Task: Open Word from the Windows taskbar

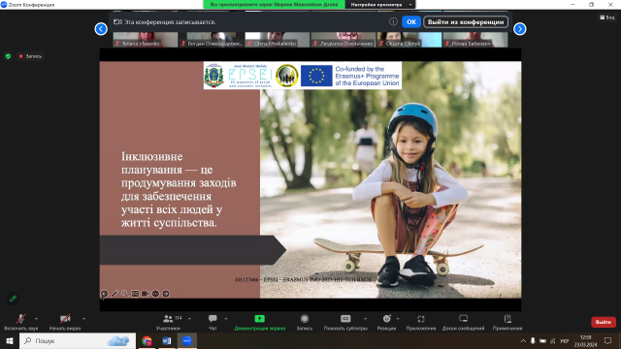Action: pos(167,340)
